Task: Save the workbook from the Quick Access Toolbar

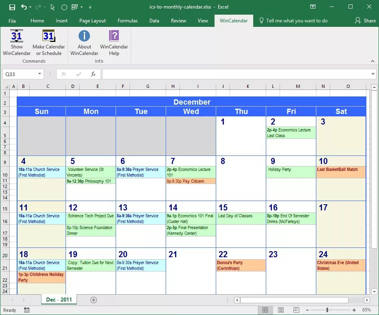Action: pos(13,7)
